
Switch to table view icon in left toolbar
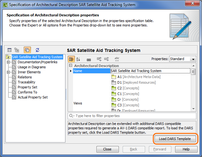tap(9, 50)
